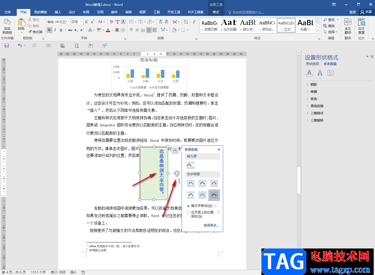The width and height of the screenshot is (375, 275).
Task: Choose through text wrapping option
Action: click(214, 183)
